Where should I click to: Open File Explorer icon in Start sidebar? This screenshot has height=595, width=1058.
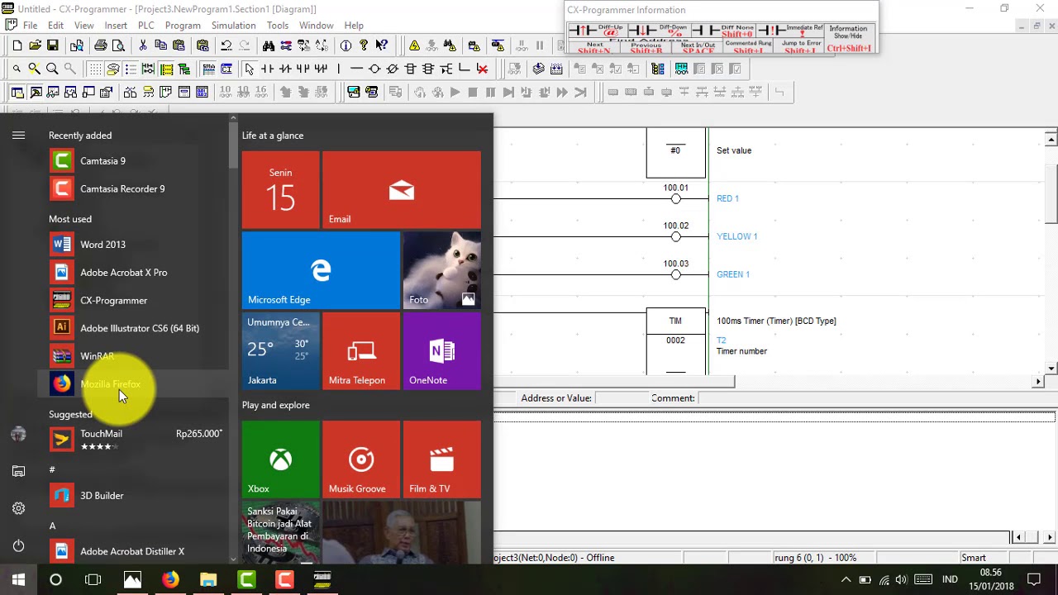point(18,471)
